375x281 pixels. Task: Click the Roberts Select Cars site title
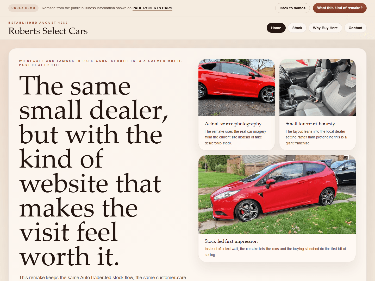48,31
